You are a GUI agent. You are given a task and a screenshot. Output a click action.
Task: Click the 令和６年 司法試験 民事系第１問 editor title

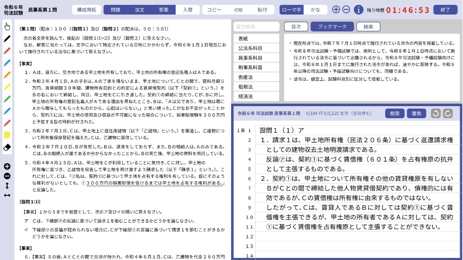[269, 113]
